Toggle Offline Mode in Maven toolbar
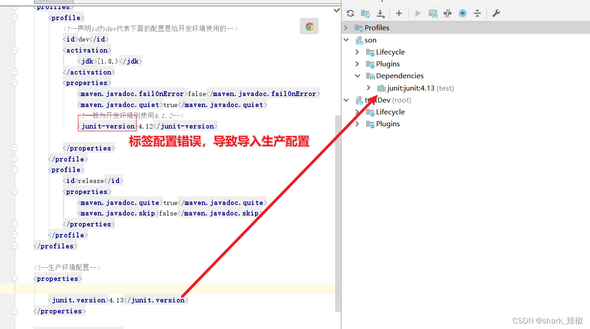Image resolution: width=590 pixels, height=329 pixels. 448,13
